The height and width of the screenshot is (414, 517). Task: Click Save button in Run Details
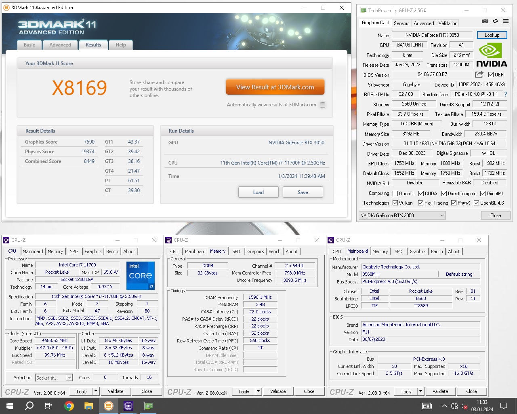(303, 192)
